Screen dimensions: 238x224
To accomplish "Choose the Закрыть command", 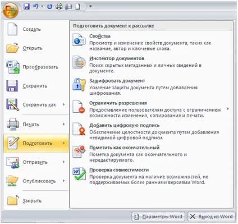I will [x=36, y=200].
